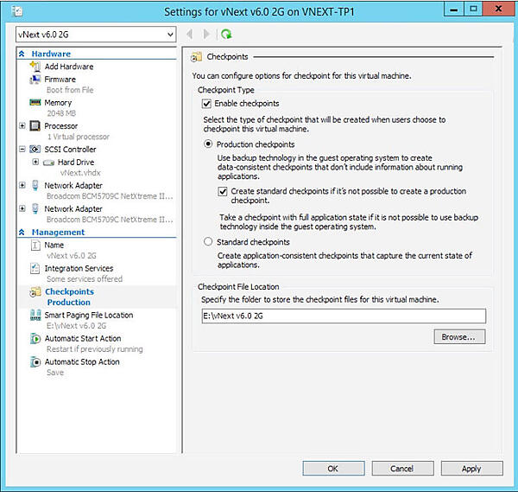Click the Memory chip icon

click(35, 103)
